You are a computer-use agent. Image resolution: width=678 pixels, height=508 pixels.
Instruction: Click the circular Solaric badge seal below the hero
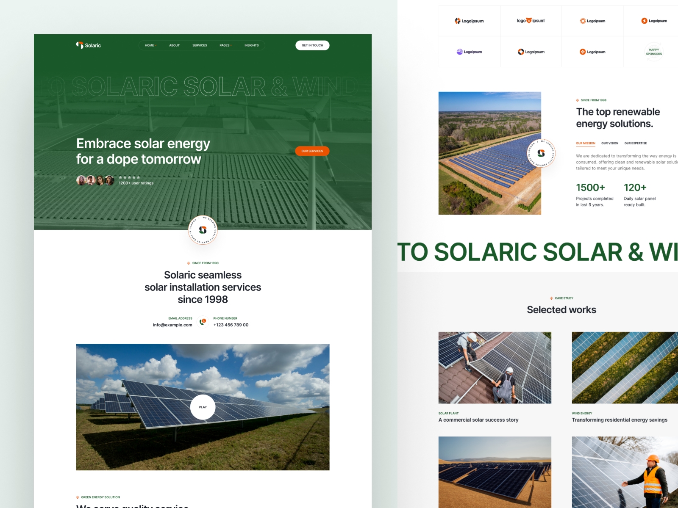pyautogui.click(x=203, y=230)
